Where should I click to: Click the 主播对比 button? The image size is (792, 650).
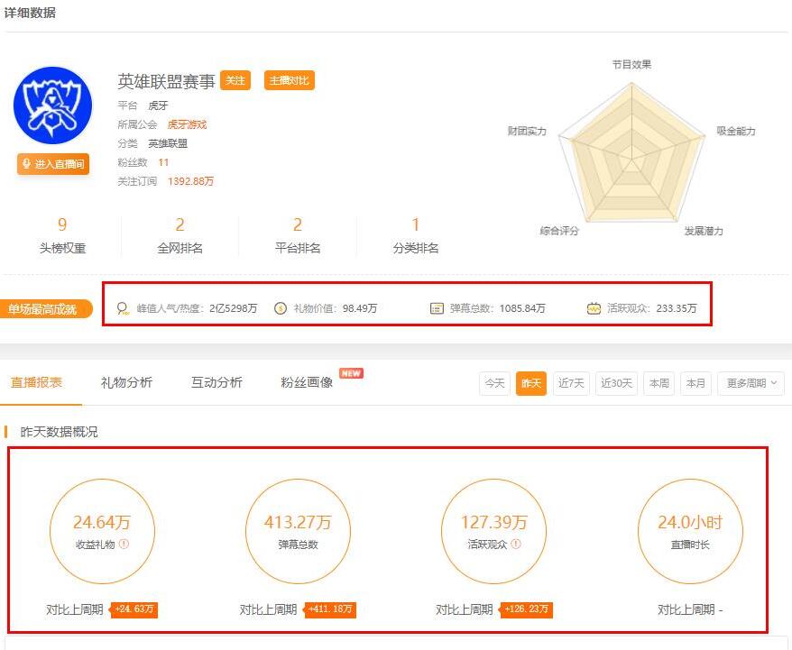[290, 80]
